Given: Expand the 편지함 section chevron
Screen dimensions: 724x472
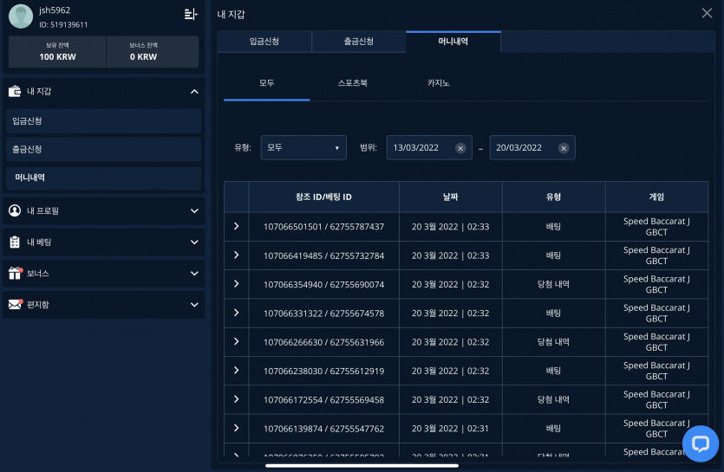Looking at the screenshot, I should point(194,305).
